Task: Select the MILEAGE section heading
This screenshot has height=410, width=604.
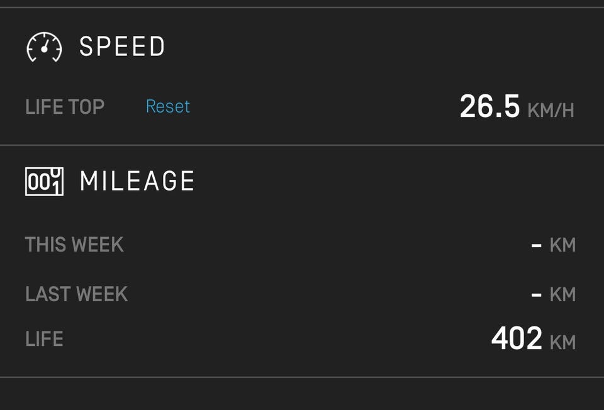Action: click(x=137, y=182)
